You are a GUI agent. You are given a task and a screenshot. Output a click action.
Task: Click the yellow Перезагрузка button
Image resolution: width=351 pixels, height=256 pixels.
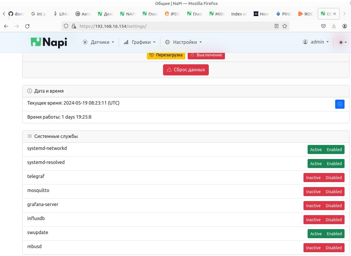pos(166,55)
